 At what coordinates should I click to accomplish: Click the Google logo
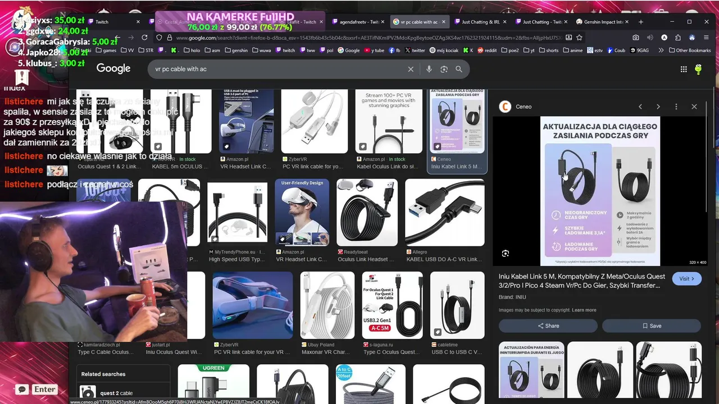113,68
